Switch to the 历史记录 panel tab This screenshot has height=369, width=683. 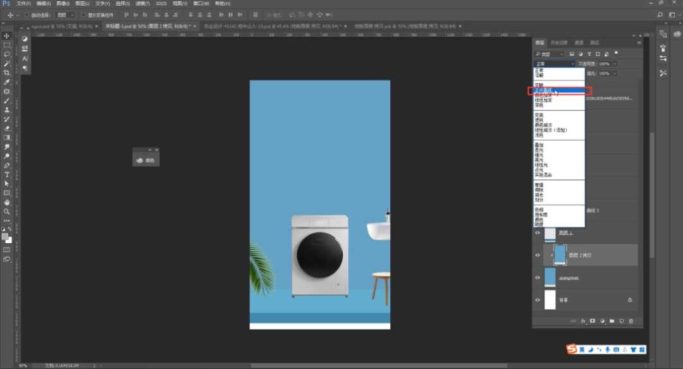point(559,42)
